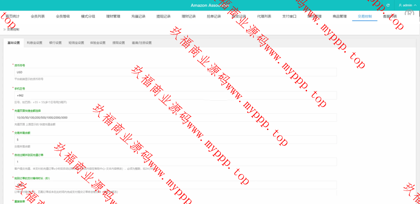Viewport: 420px width, 204px height.
Task: Select the 抢单记录 navigation item
Action: click(214, 16)
